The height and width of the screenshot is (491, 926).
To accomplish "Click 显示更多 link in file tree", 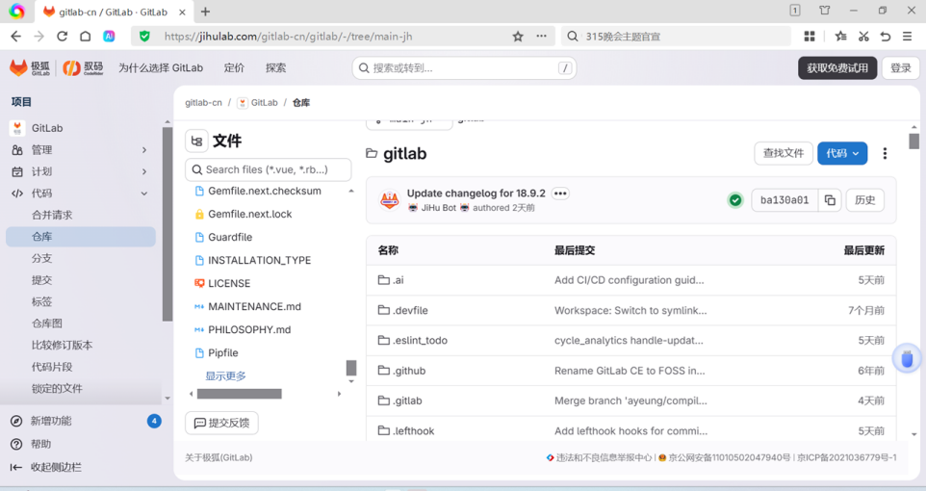I will (225, 375).
